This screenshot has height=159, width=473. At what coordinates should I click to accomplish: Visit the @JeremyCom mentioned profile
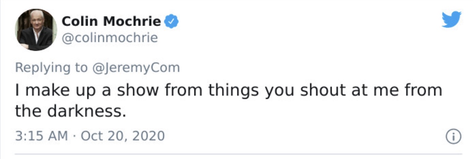(x=135, y=68)
